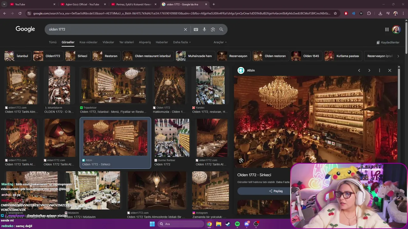The height and width of the screenshot is (229, 408).
Task: Select the Sirkeci filter chip
Action: (x=77, y=56)
